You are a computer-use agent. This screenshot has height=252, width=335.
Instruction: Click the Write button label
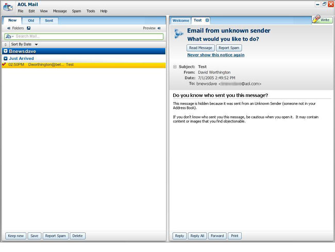pos(325,20)
